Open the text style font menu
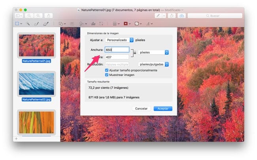 149,24
